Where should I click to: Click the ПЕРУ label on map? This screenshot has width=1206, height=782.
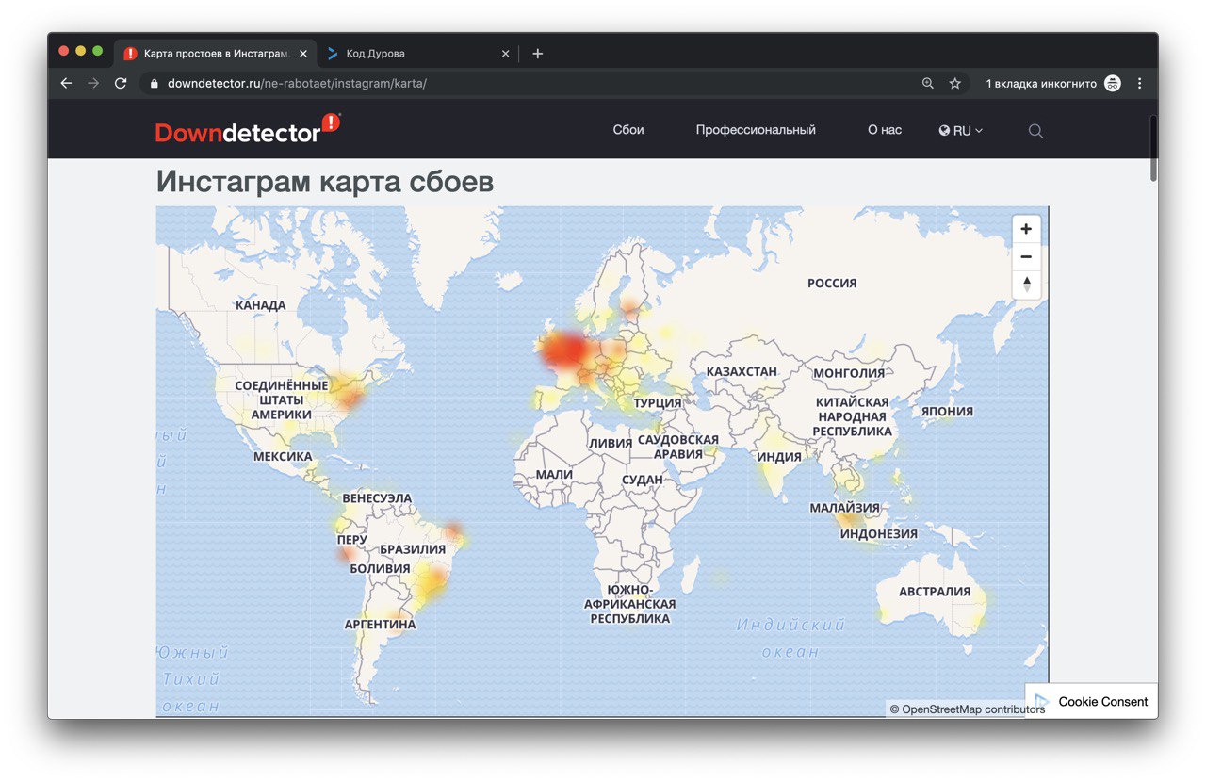(352, 539)
